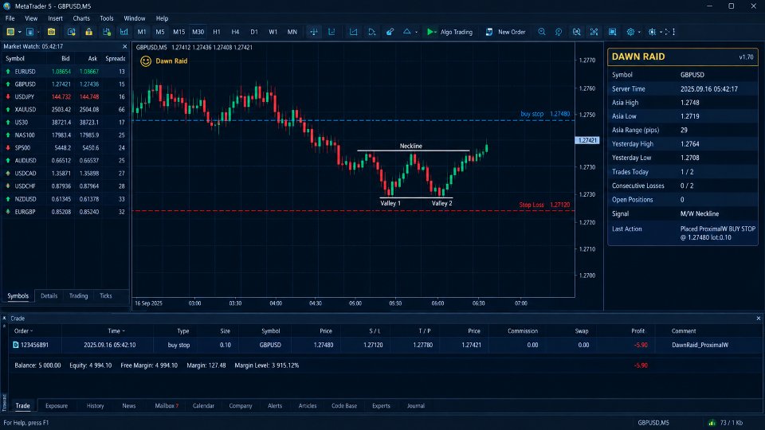Select the buy stop 1.27480 line label
This screenshot has width=765, height=430.
545,114
